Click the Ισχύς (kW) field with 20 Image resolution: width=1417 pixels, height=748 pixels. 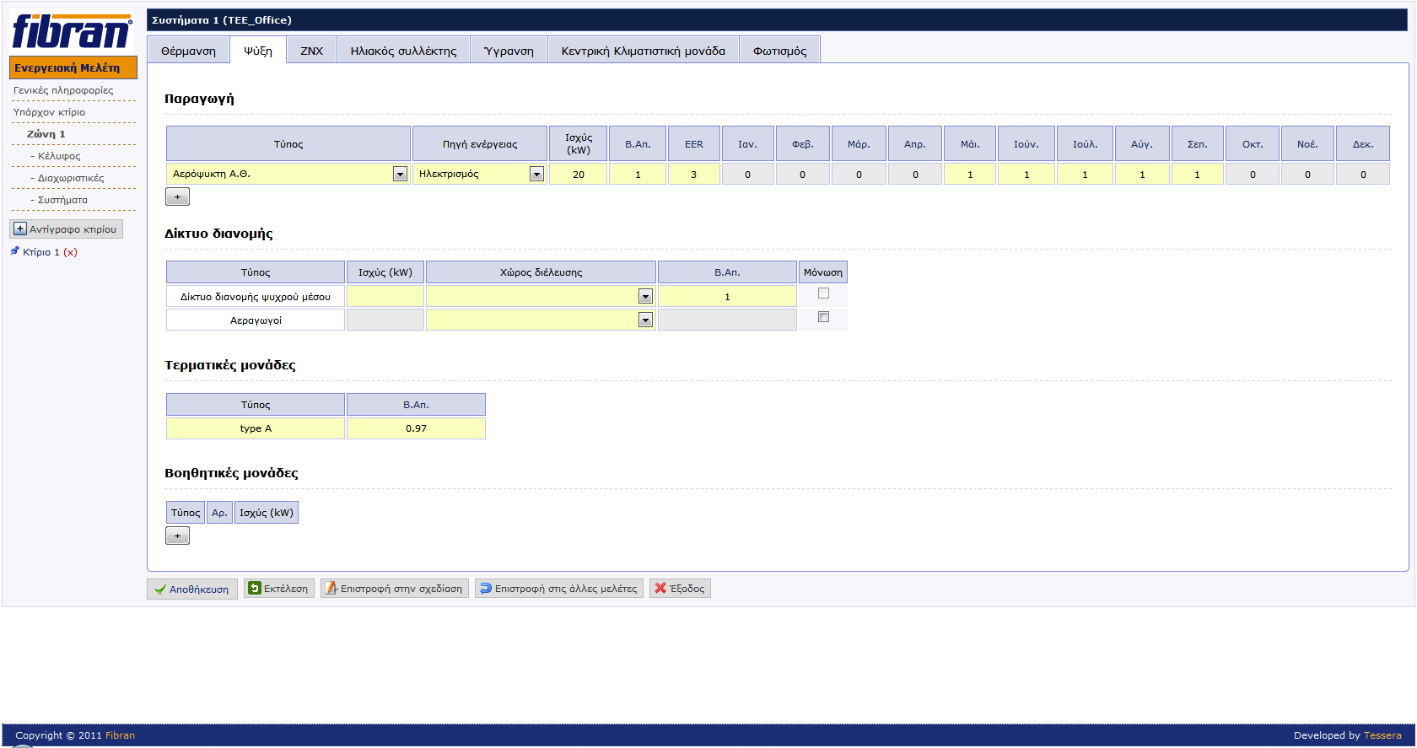point(579,175)
